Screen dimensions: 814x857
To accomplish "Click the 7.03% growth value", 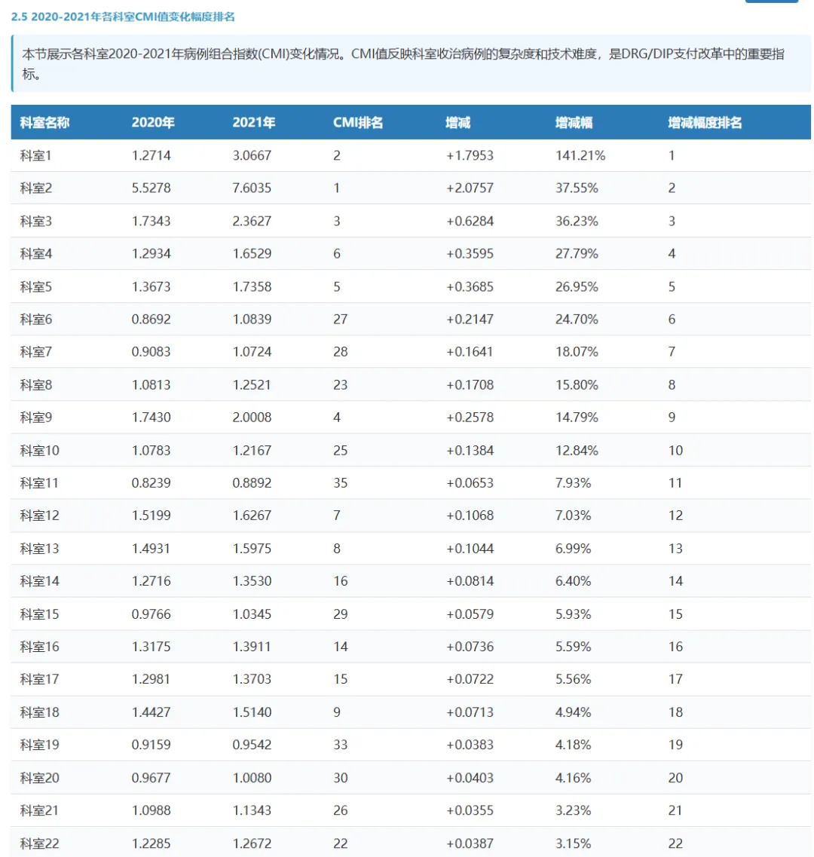I will pyautogui.click(x=574, y=516).
